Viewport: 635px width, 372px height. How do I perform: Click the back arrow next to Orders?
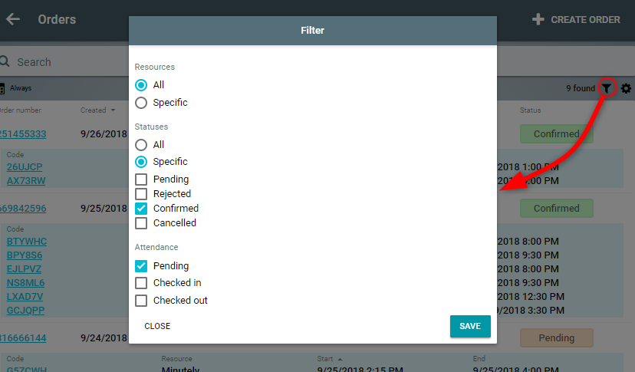(13, 19)
